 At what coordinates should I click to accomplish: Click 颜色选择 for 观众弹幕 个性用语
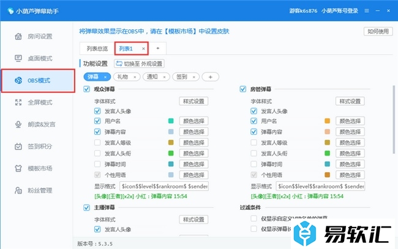(193, 175)
